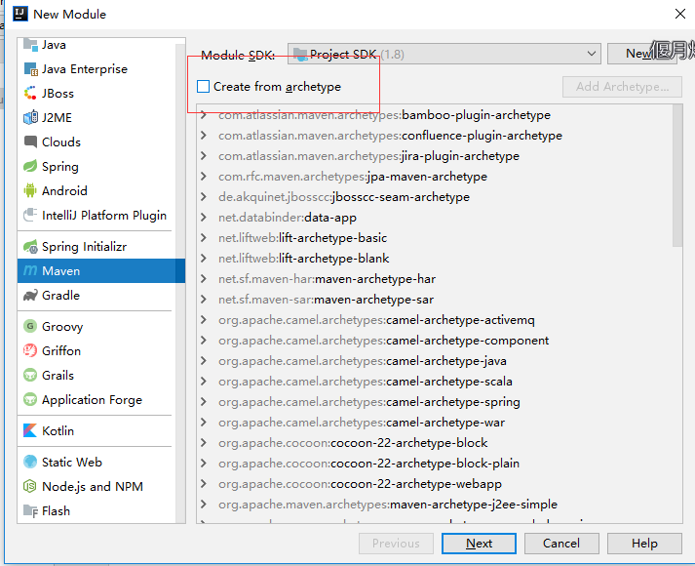
Task: Select the Application Forge icon
Action: (30, 400)
